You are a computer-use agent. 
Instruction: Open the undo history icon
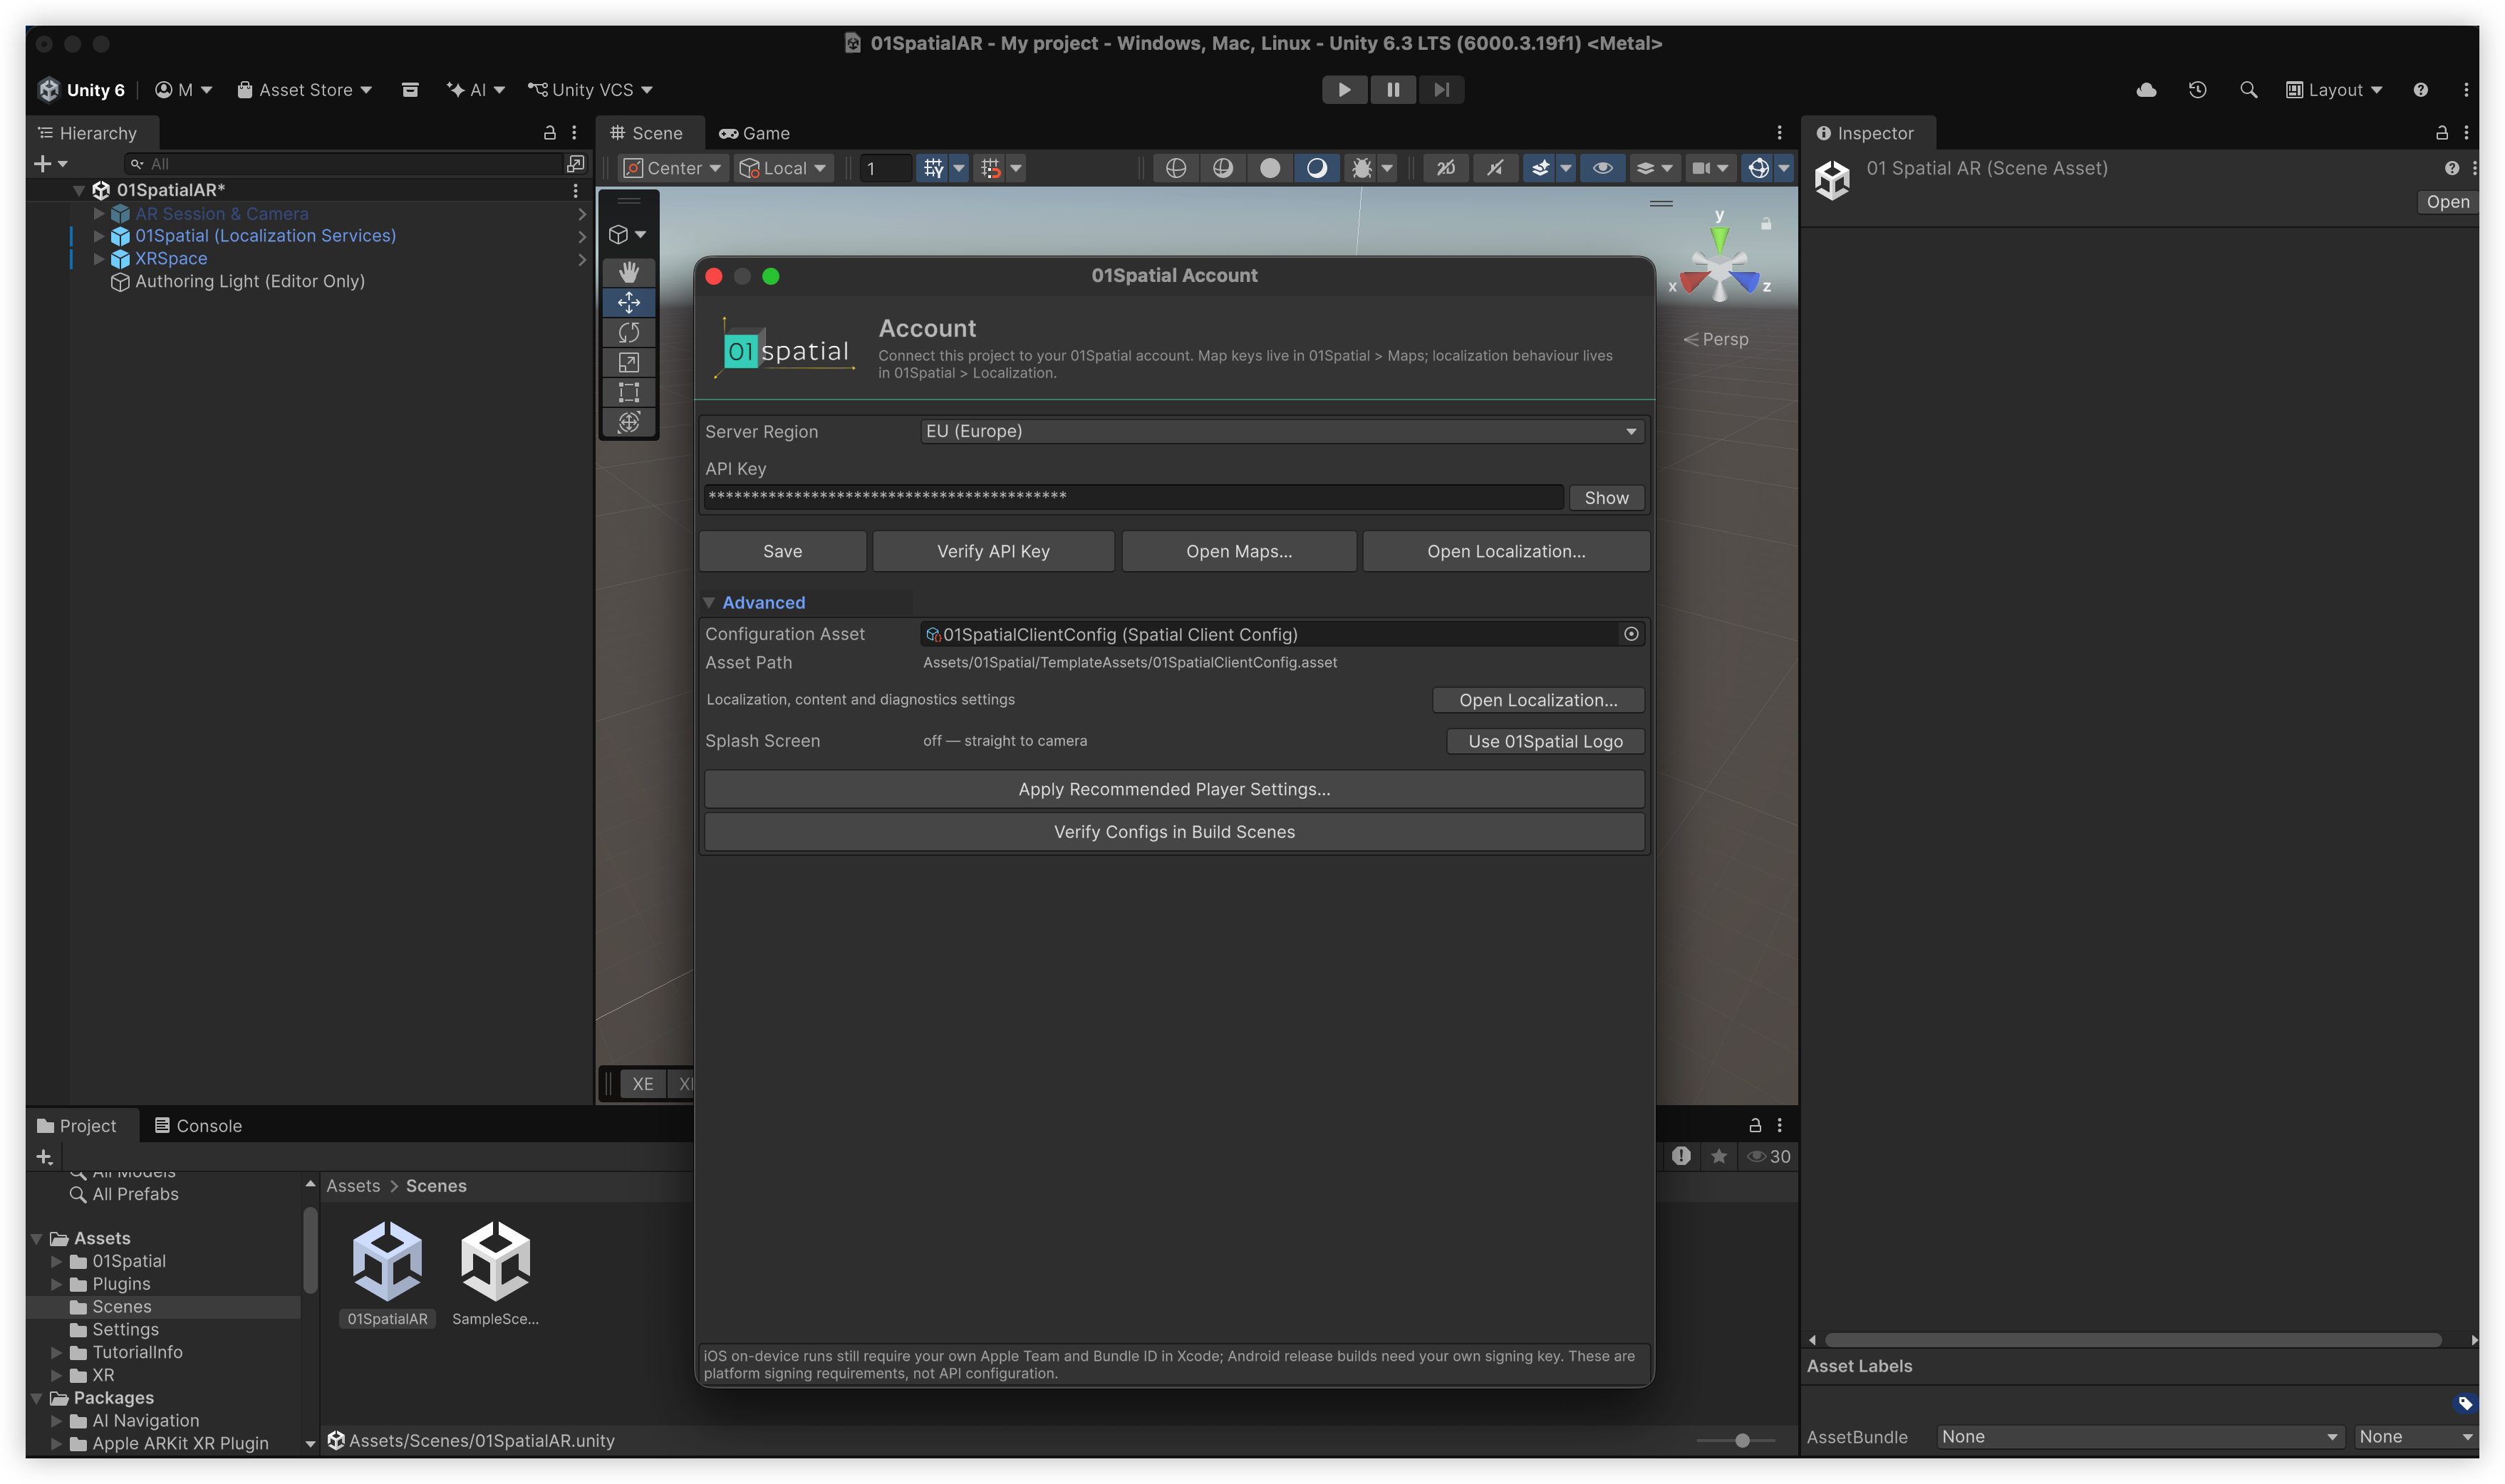[2197, 90]
